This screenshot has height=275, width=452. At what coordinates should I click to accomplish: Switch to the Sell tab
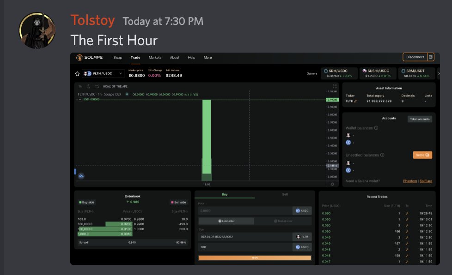pos(285,194)
